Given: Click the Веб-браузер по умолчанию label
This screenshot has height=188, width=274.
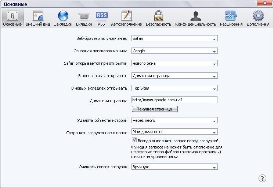Looking at the screenshot, I should (x=102, y=38).
